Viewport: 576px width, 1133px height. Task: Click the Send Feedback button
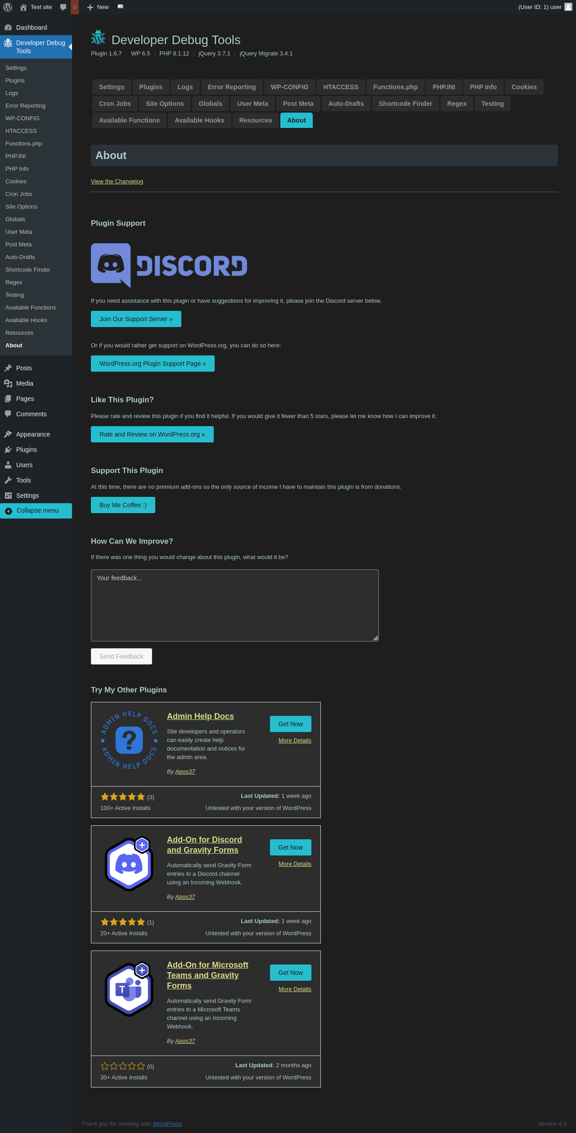pos(121,656)
